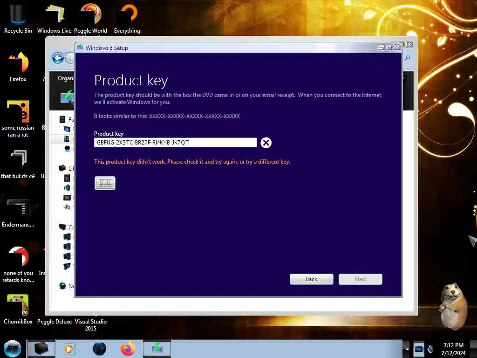The height and width of the screenshot is (358, 477).
Task: Select the 'some russian ran a rat' icon
Action: click(18, 119)
